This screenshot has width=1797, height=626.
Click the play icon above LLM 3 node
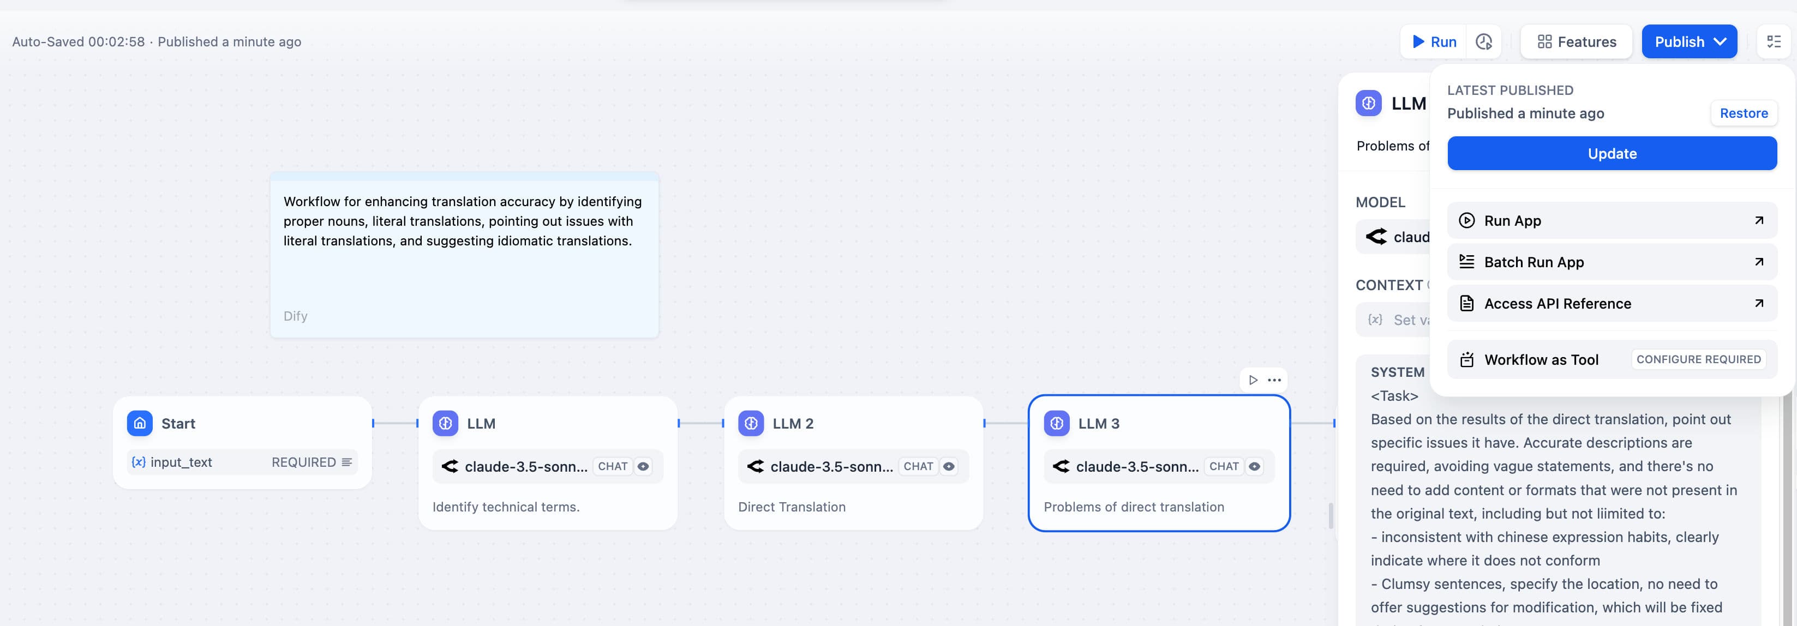click(1253, 380)
